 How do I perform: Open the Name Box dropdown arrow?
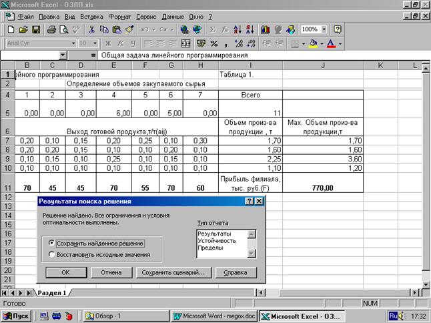click(x=63, y=55)
